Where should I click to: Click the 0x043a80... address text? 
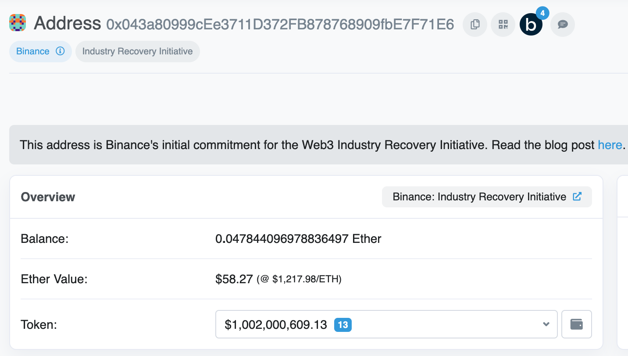tap(280, 25)
